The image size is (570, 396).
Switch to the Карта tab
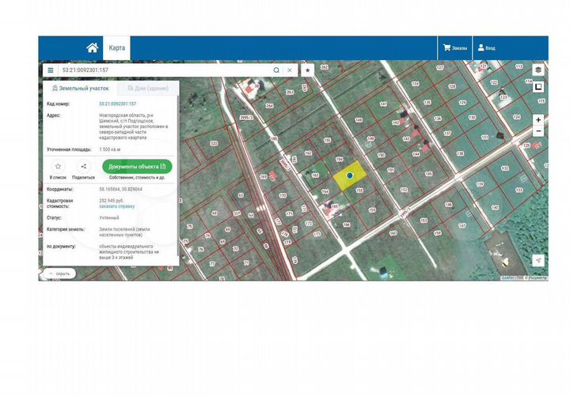pyautogui.click(x=116, y=48)
